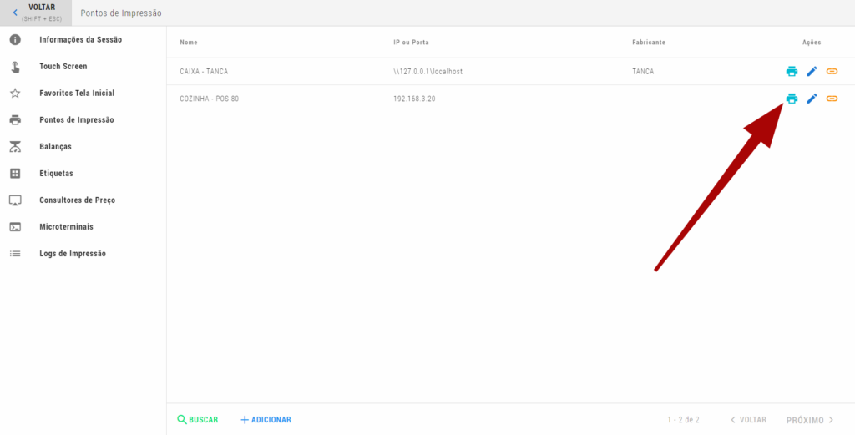The height and width of the screenshot is (435, 855).
Task: View Logs de Impressão
Action: [72, 254]
